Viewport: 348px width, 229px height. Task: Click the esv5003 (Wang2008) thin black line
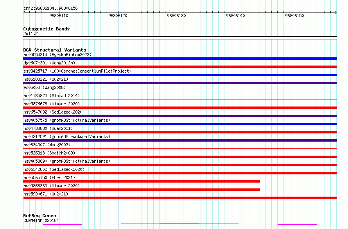point(180,91)
